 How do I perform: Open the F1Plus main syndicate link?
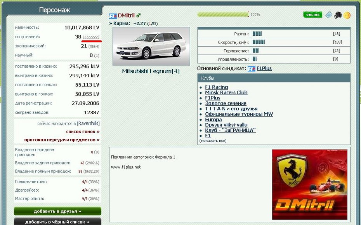tap(264, 68)
